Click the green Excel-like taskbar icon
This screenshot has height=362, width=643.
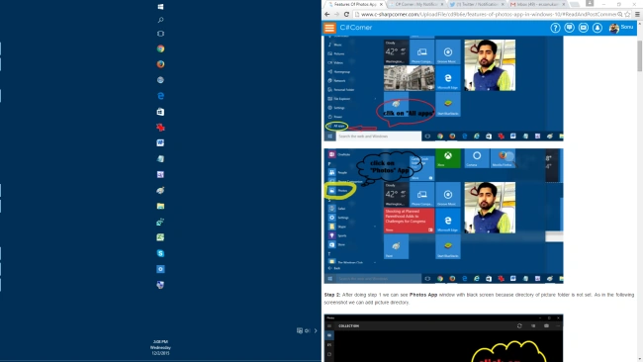coord(160,237)
